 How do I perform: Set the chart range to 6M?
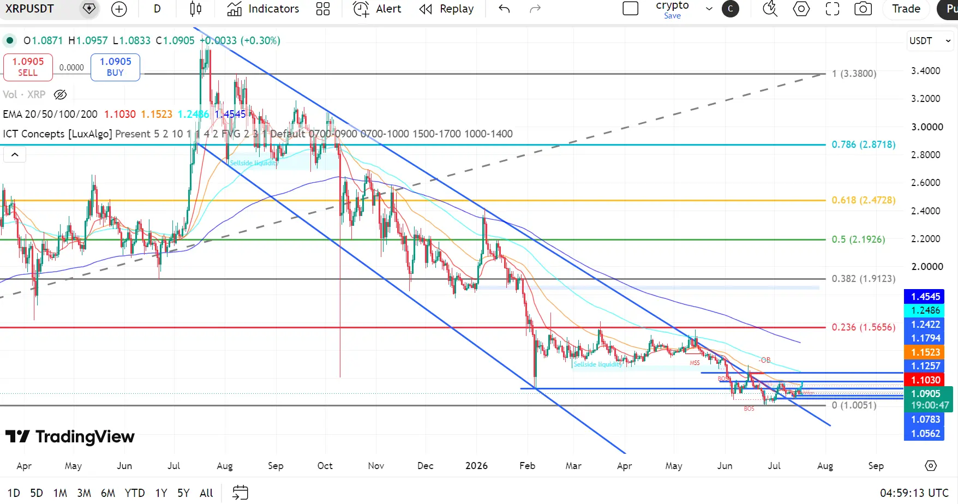(x=108, y=493)
